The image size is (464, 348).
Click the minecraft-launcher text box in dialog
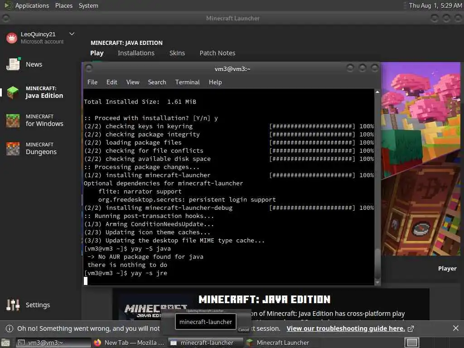pos(206,322)
